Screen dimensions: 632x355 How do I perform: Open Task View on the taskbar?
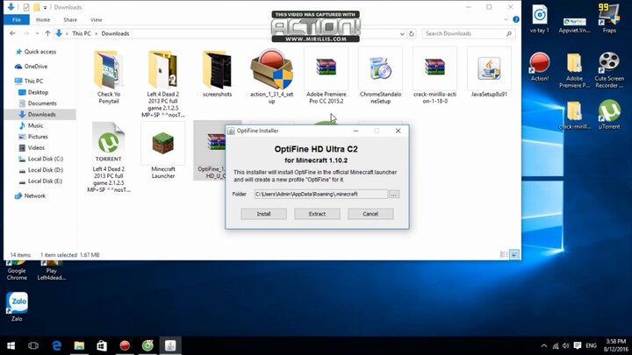[33, 345]
